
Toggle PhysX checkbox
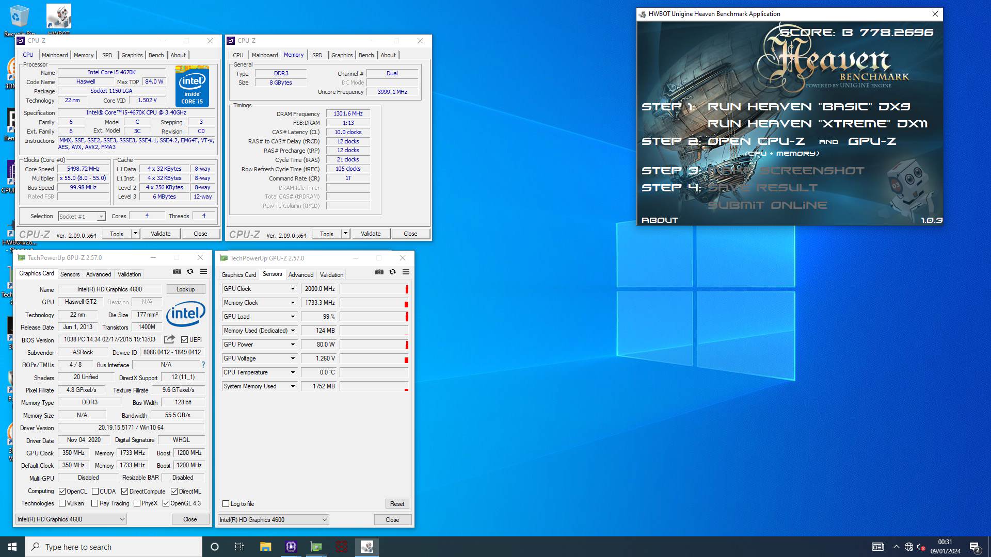tap(137, 503)
